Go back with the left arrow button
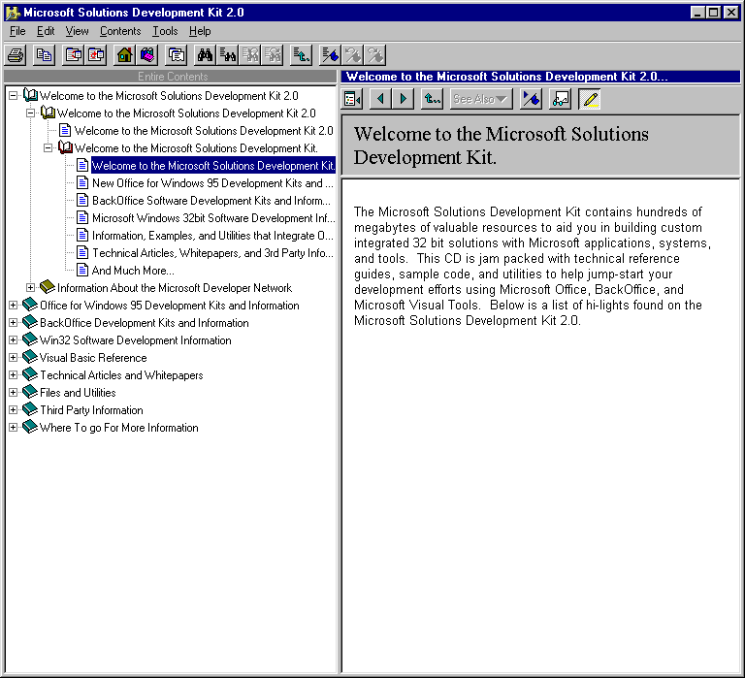Screen dimensions: 745x678 pyautogui.click(x=380, y=99)
